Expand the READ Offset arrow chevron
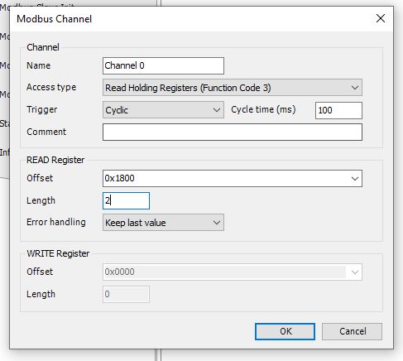Screen dimensions: 403x361 tap(355, 179)
